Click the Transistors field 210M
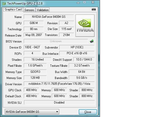Viewport: 160px width, 117px height. coord(66,35)
